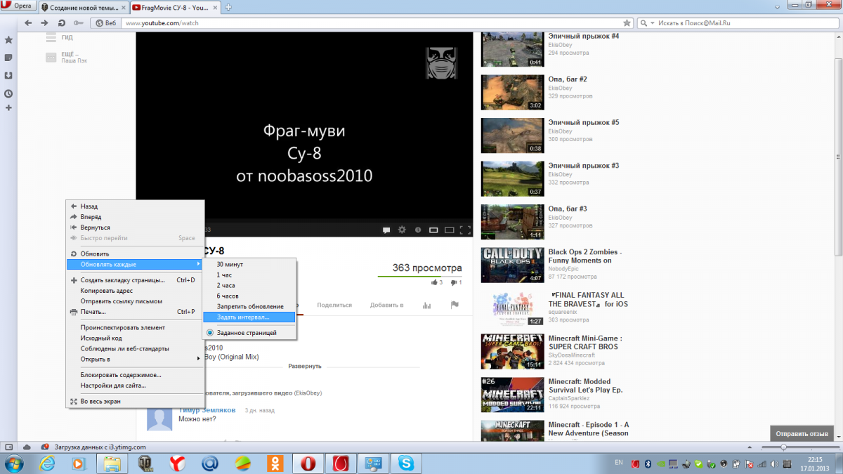
Task: Open the search engine dropdown arrow
Action: pos(652,22)
